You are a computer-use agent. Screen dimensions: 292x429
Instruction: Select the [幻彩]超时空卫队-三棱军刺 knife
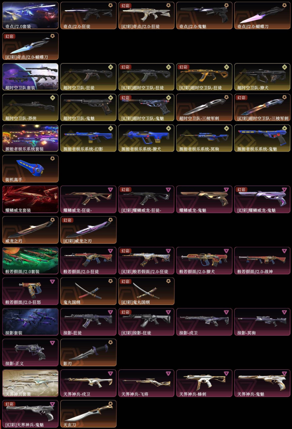pos(262,107)
